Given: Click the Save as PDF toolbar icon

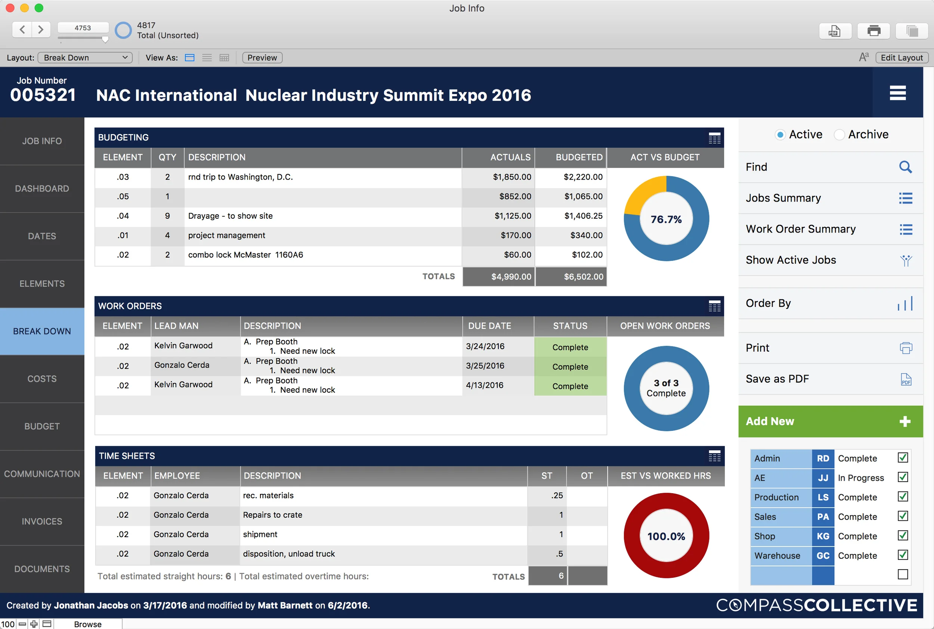Looking at the screenshot, I should point(835,31).
